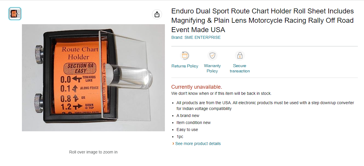Image resolution: width=364 pixels, height=166 pixels.
Task: Click the 'Easy to use' bullet point
Action: (187, 130)
